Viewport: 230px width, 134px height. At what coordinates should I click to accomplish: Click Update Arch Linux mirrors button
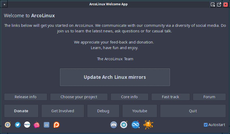115,77
